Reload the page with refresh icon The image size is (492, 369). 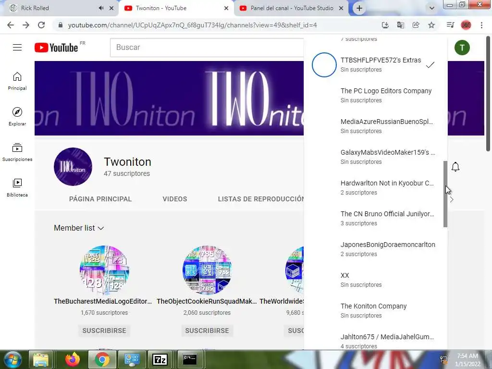(x=41, y=25)
